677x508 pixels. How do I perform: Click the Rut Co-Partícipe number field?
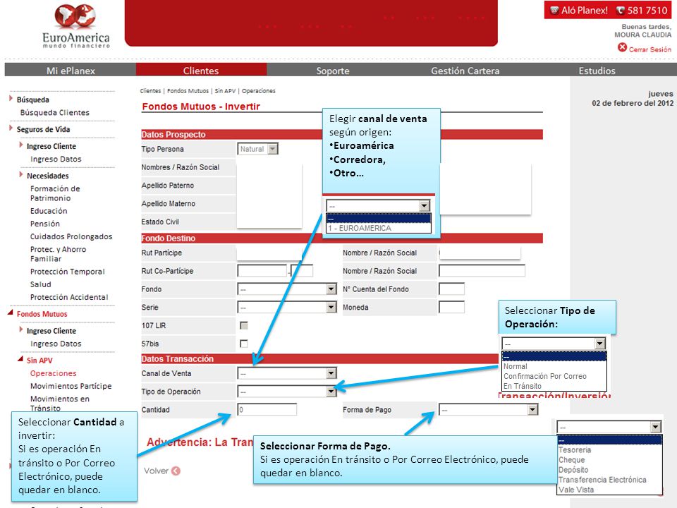pos(262,271)
